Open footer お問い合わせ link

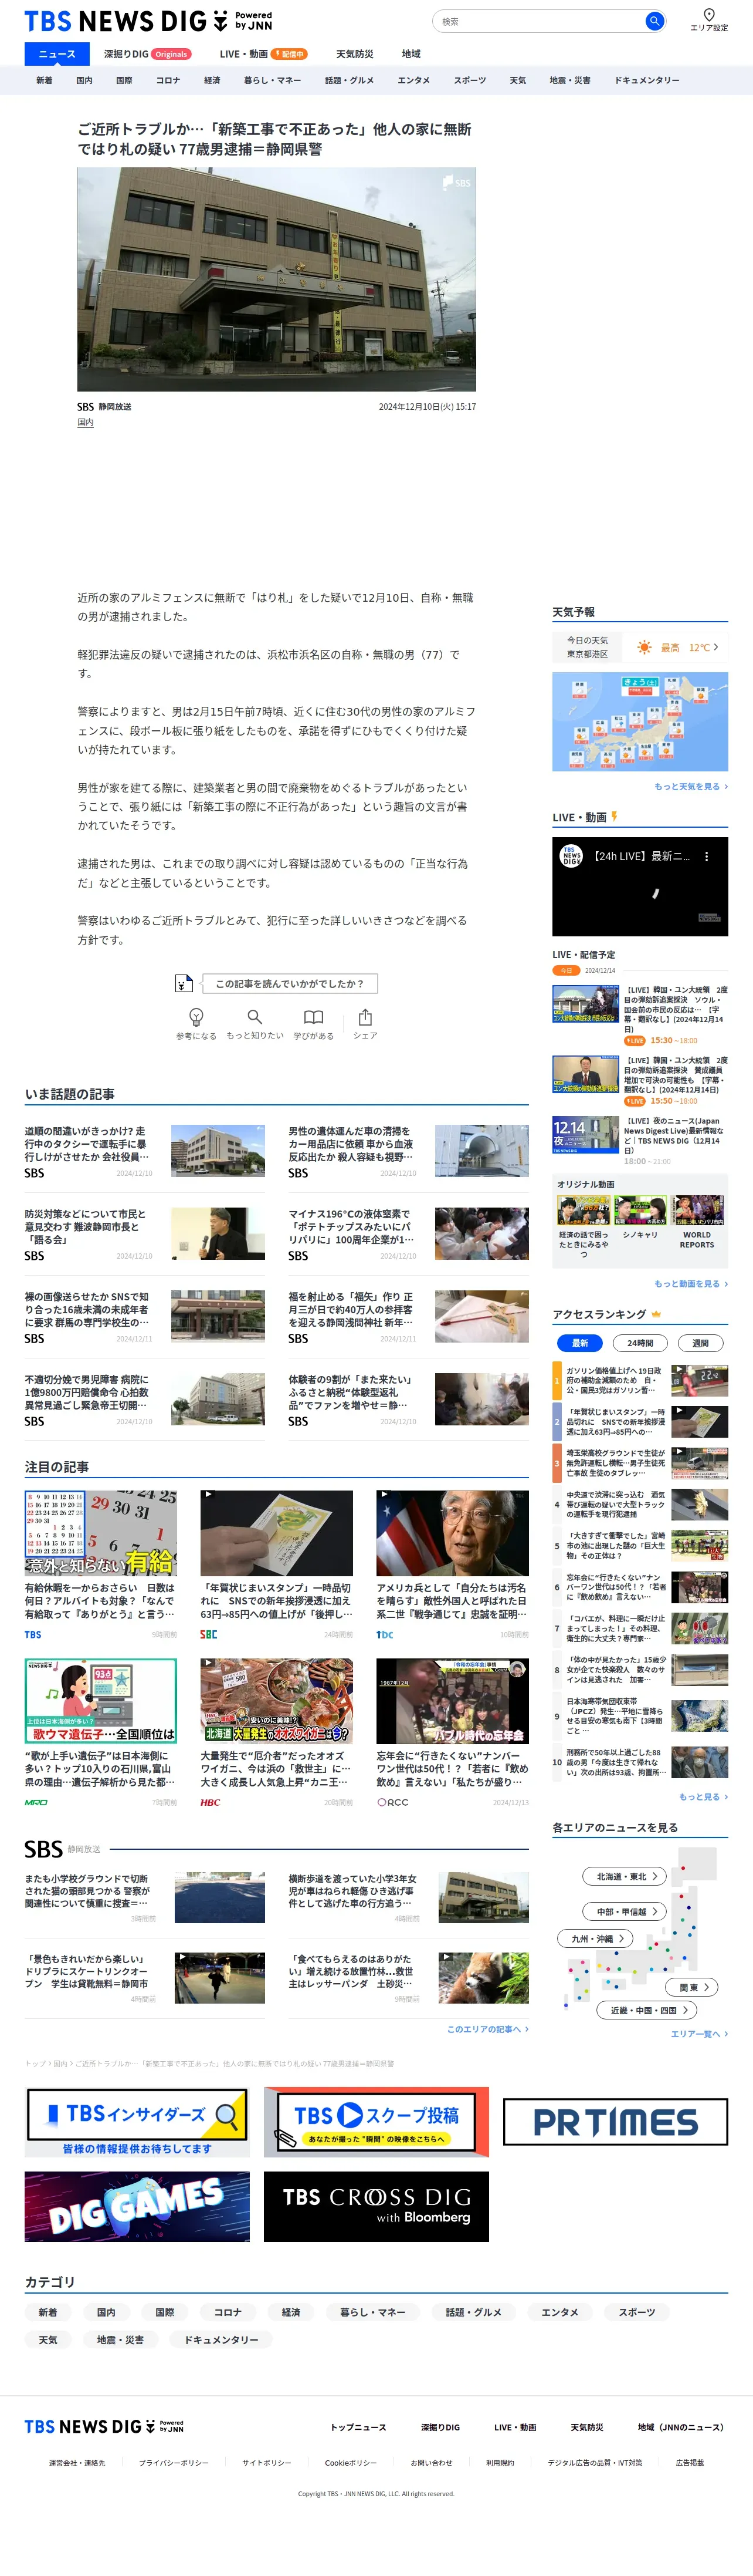tap(432, 2463)
